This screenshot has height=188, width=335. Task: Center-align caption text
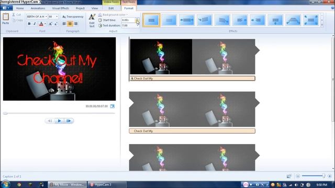pos(70,23)
